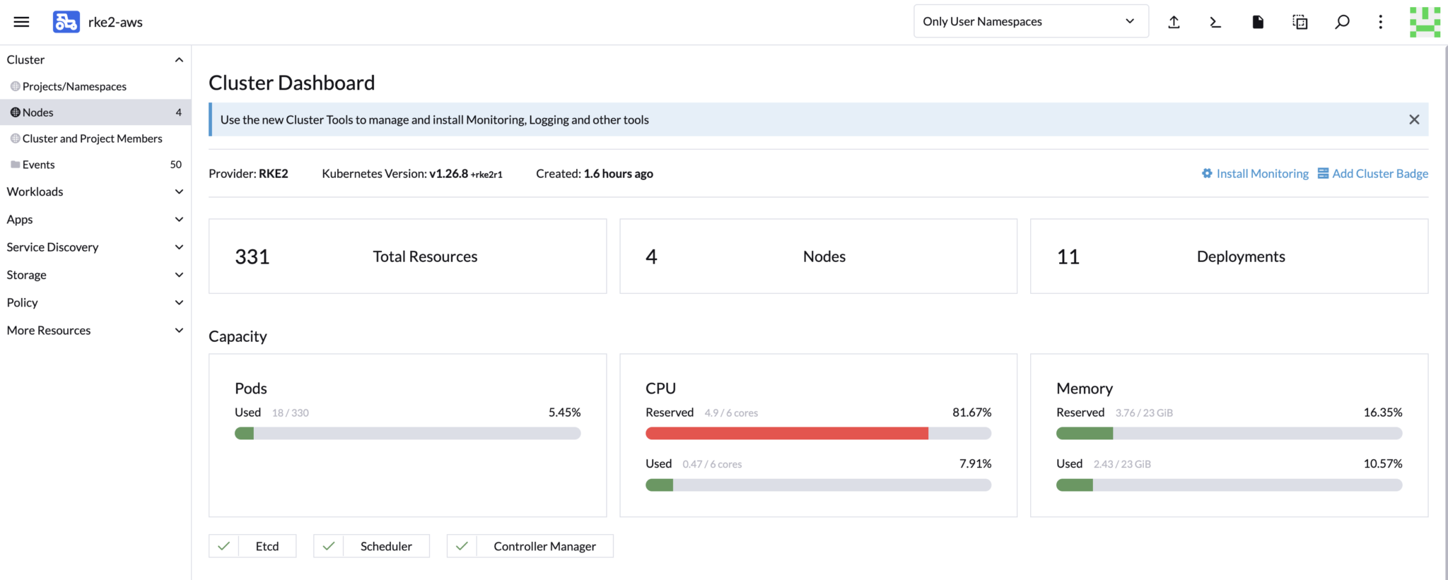Collapse the Cluster section

95,60
